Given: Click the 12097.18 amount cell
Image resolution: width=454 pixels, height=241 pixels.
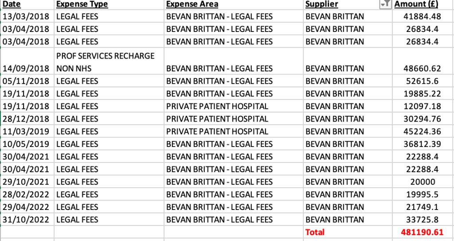Looking at the screenshot, I should click(x=423, y=107).
